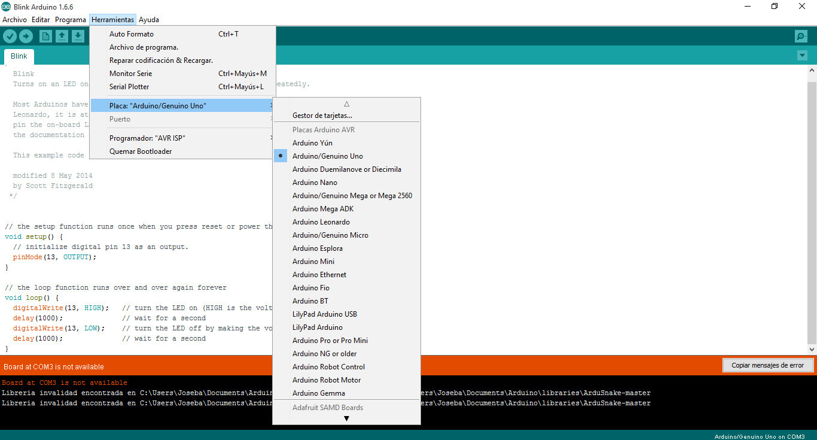Switch to the Blink tab
The width and height of the screenshot is (817, 440).
click(19, 56)
